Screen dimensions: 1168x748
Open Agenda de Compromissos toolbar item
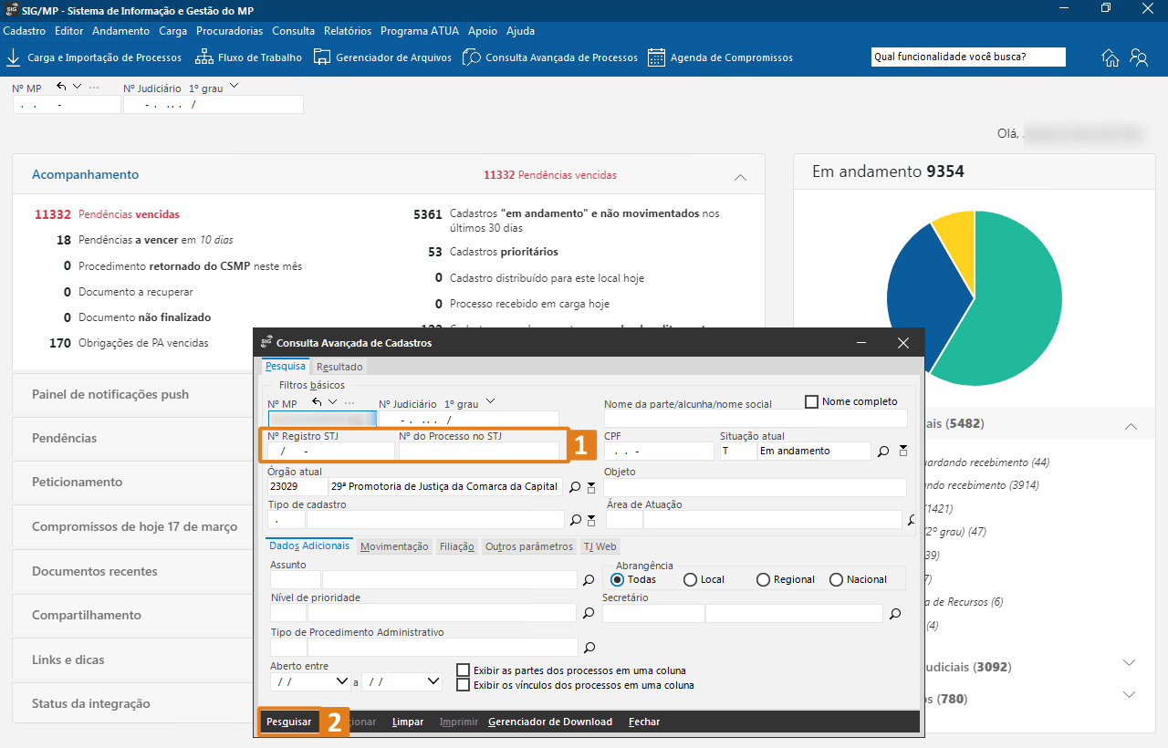pyautogui.click(x=720, y=57)
